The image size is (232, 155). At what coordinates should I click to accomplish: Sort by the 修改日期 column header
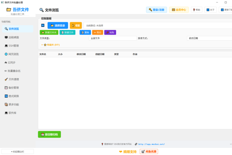click(81, 54)
